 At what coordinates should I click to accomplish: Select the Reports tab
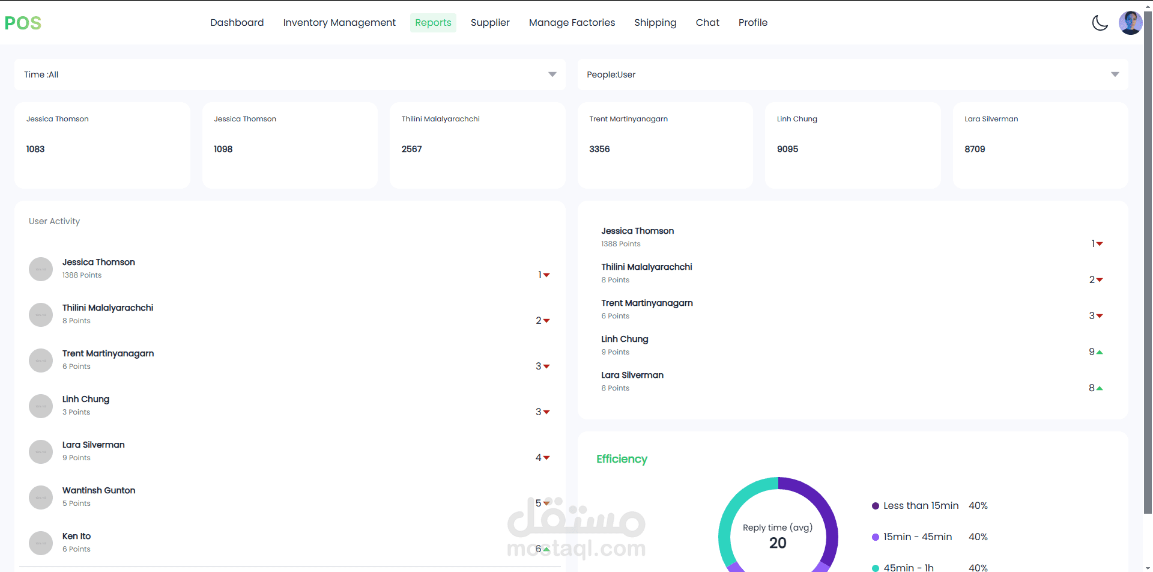click(x=433, y=23)
